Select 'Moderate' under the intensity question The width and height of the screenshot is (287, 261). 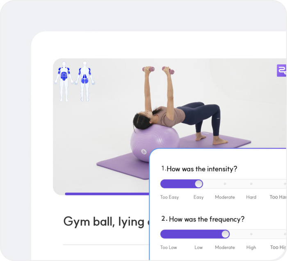point(225,197)
